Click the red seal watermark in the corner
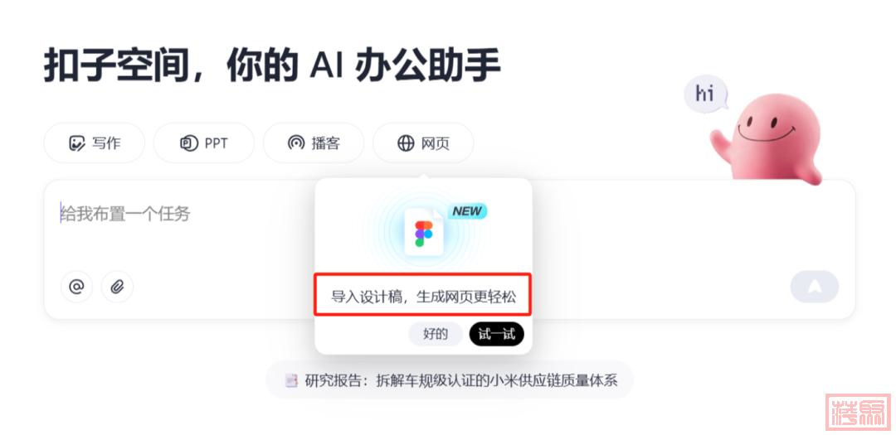Viewport: 896px width, 435px height. [859, 412]
